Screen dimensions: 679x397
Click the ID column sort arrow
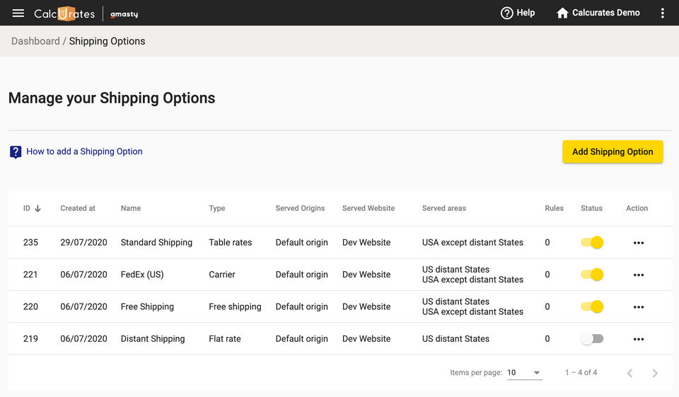coord(38,209)
